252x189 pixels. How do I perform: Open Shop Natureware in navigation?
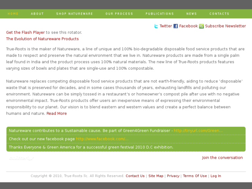(x=75, y=14)
